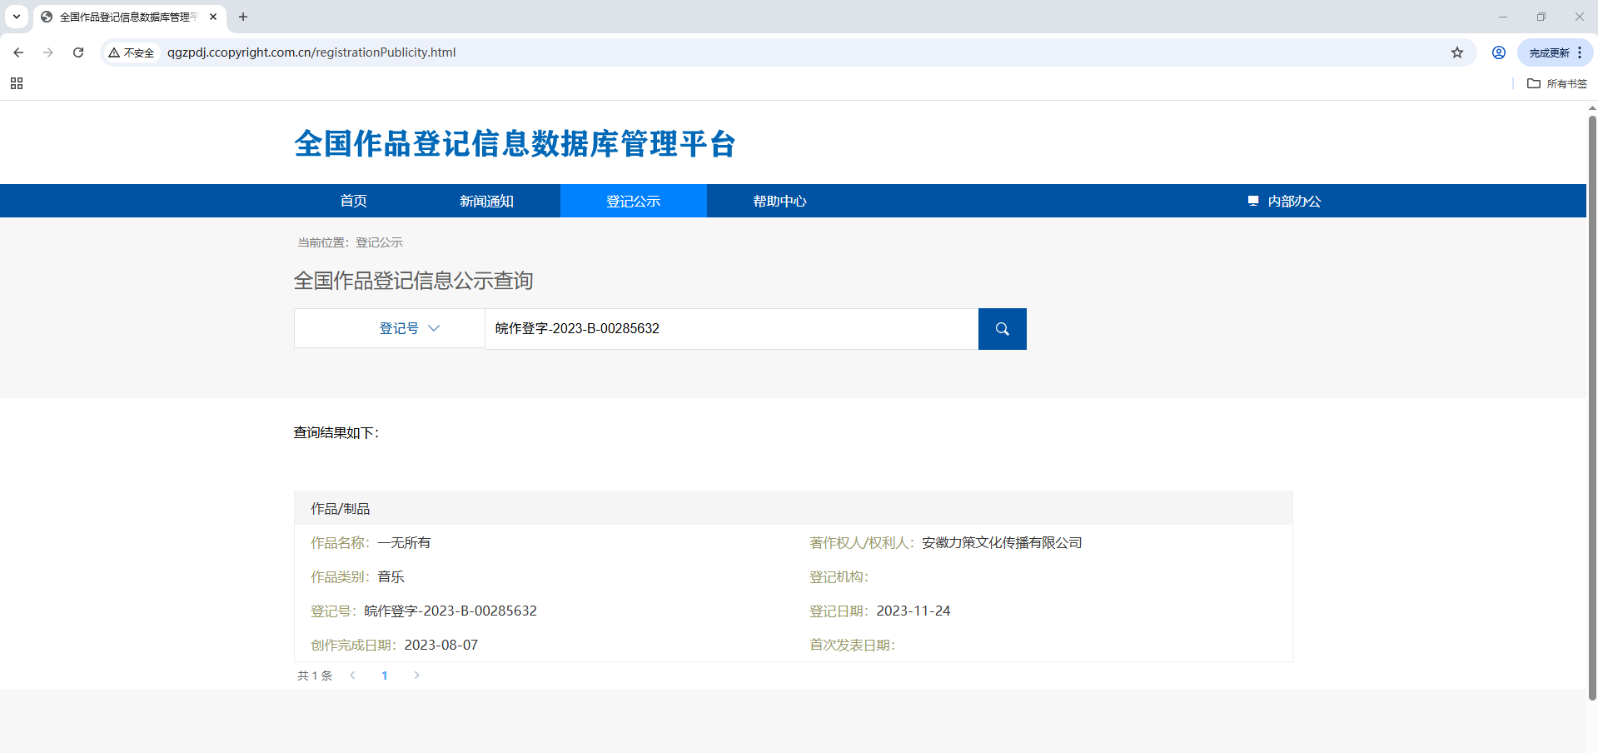
Task: Open the 帮助中心 navigation item
Action: [x=779, y=201]
